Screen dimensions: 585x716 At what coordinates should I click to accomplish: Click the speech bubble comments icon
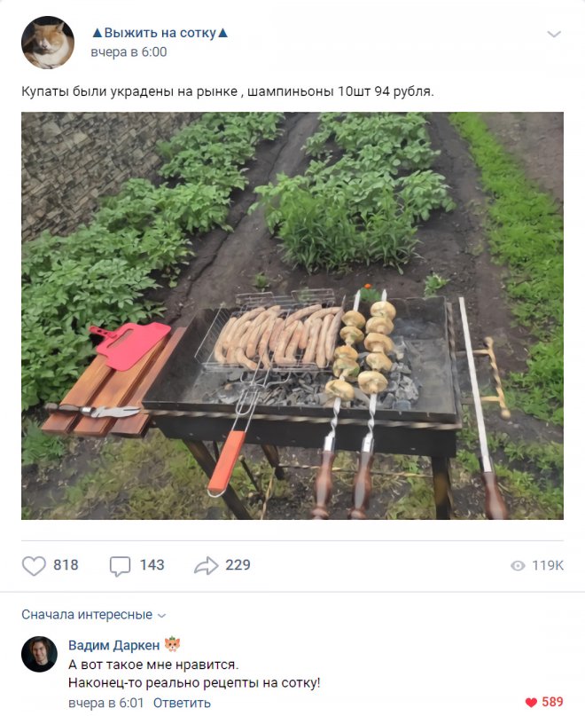point(120,565)
